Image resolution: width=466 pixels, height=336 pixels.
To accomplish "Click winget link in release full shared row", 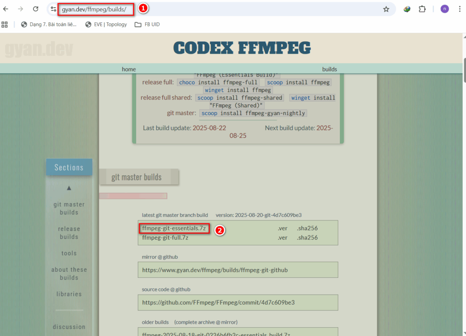I will click(300, 98).
